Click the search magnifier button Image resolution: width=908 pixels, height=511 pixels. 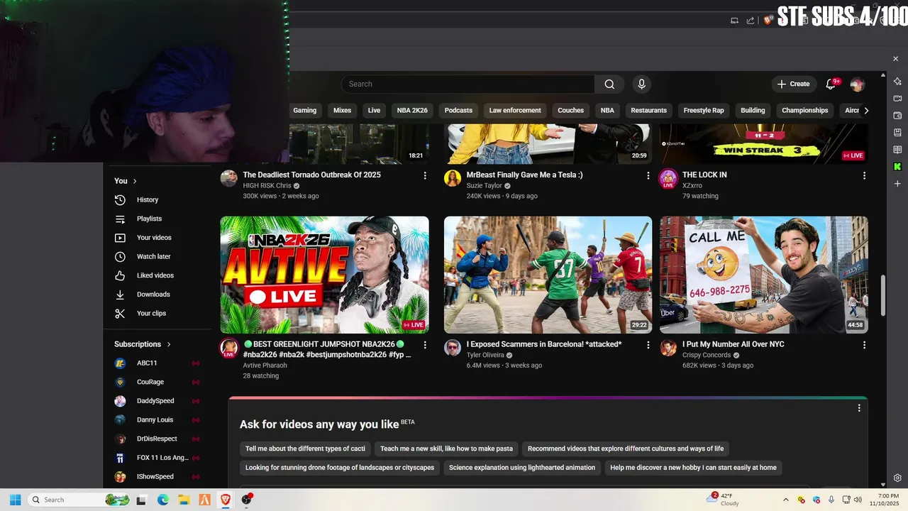[609, 84]
